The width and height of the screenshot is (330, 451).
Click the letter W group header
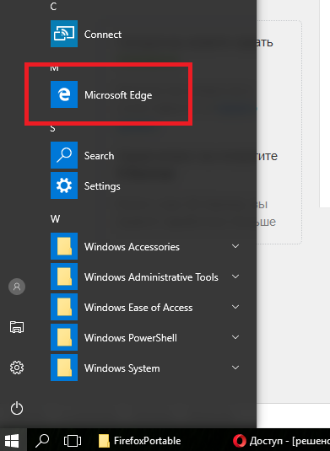pos(56,219)
